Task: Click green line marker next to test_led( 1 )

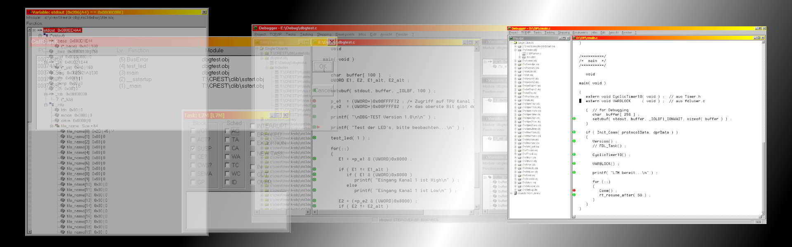Action: [314, 138]
